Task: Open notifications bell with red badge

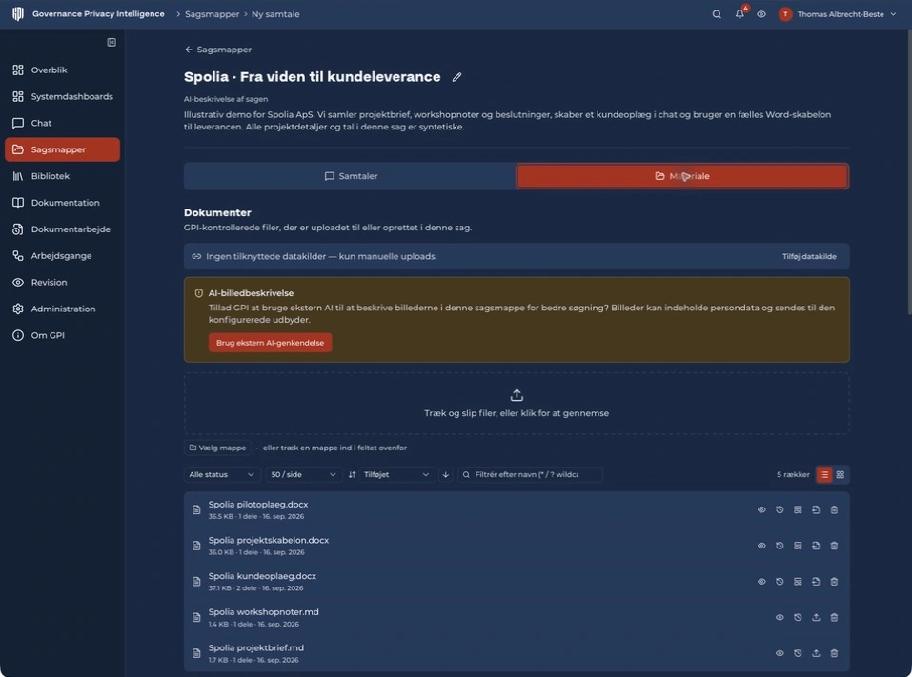Action: [740, 14]
